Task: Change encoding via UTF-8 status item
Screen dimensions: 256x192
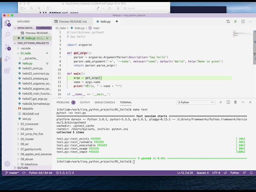Action: (x=216, y=173)
